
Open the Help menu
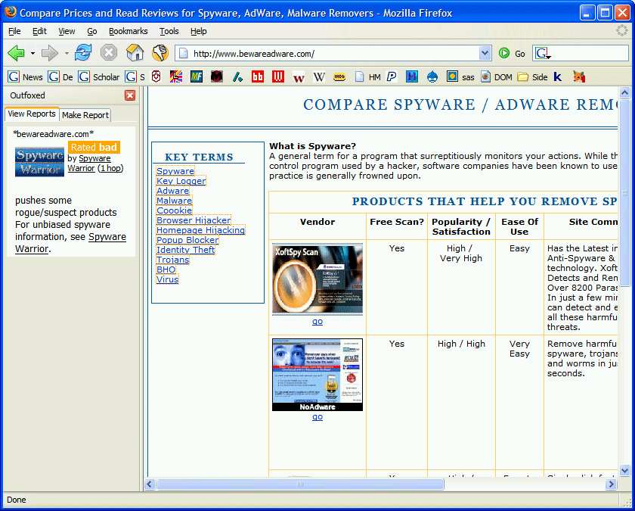pyautogui.click(x=198, y=31)
